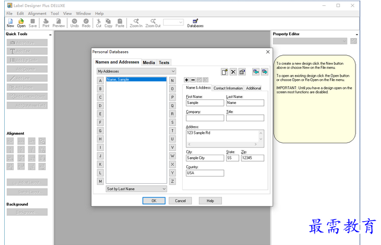Viewport: 381px width, 245px height.
Task: Open the Databases toolbar icon
Action: [195, 23]
